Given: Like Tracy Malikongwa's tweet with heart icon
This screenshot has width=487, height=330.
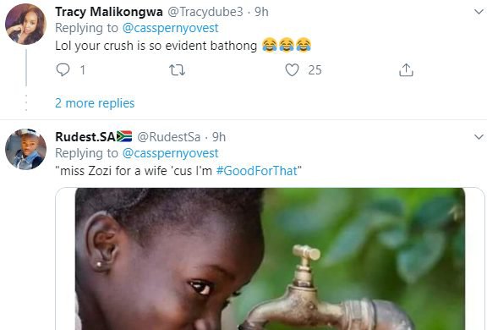Looking at the screenshot, I should 292,70.
